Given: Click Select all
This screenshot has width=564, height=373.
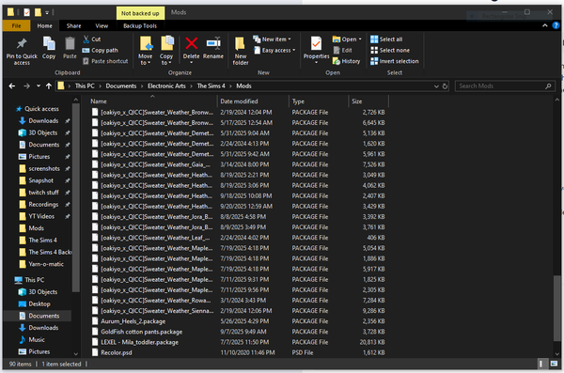Looking at the screenshot, I should tap(386, 39).
